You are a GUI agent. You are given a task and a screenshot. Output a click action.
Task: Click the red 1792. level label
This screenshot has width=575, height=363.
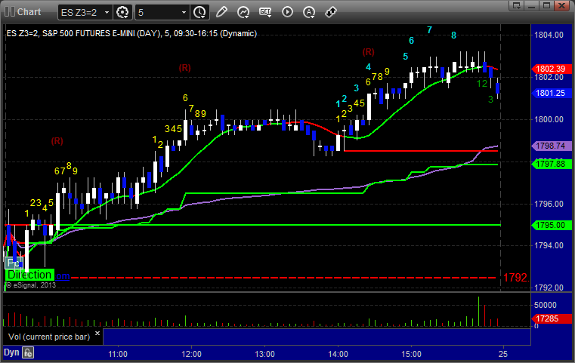click(516, 278)
